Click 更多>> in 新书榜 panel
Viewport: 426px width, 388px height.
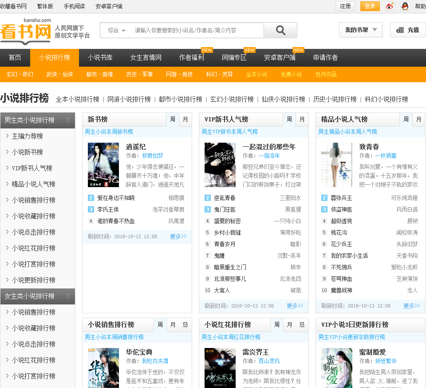pyautogui.click(x=178, y=237)
